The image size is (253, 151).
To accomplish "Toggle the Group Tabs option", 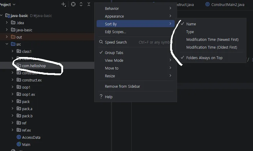I will click(114, 53).
